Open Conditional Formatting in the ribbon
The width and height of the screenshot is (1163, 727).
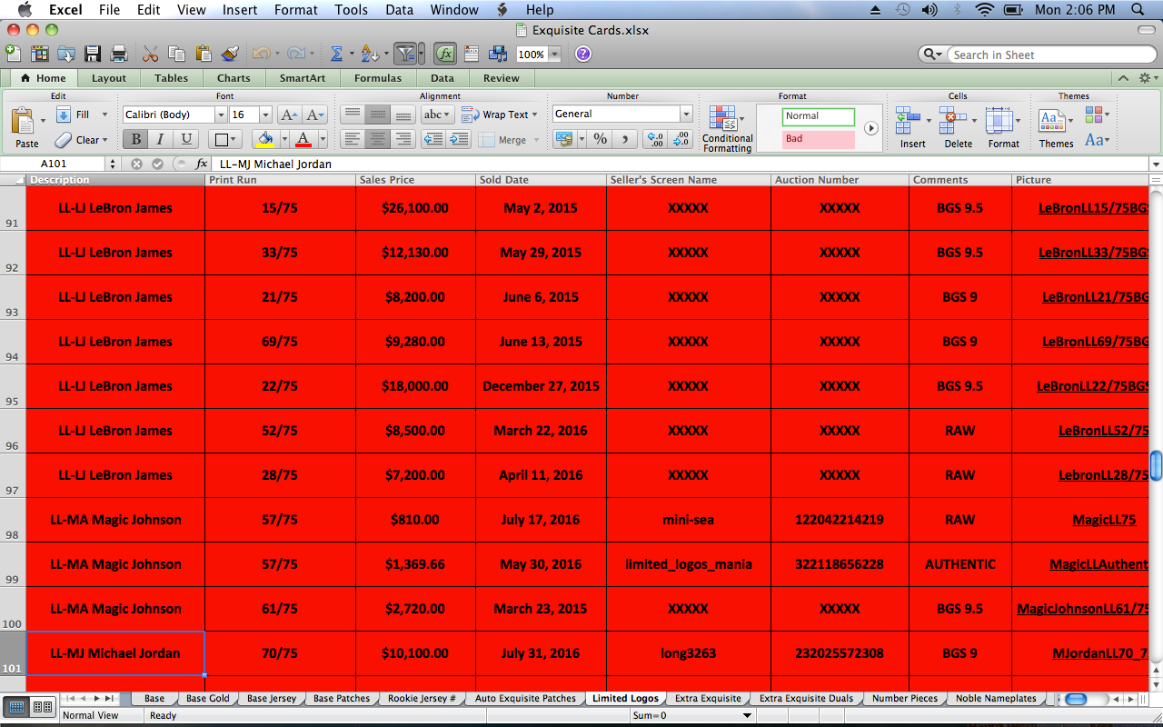pyautogui.click(x=726, y=128)
